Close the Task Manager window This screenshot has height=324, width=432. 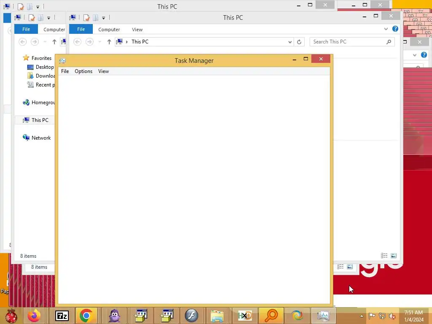(321, 59)
